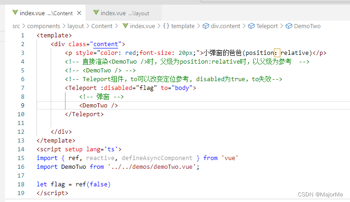This screenshot has width=350, height=202.
Task: Click the chevron after the src breadcrumb
Action: coord(24,26)
